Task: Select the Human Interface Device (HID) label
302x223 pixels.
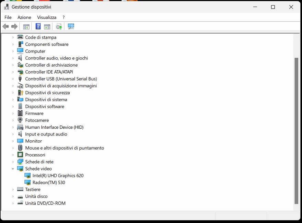Action: 54,127
